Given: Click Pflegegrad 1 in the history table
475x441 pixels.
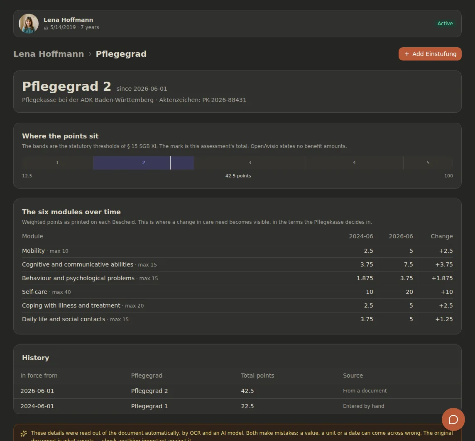Looking at the screenshot, I should tap(149, 406).
